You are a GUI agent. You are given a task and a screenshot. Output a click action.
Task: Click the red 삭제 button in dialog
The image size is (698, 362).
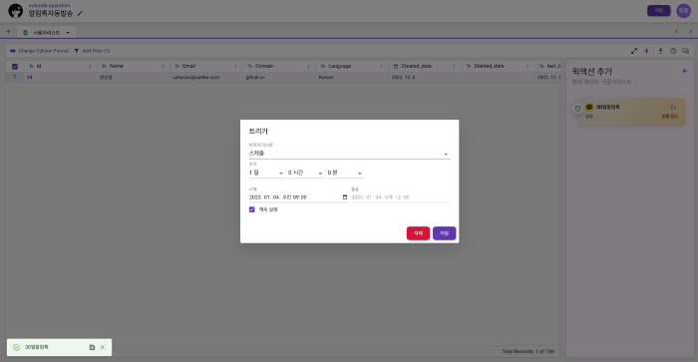[x=418, y=233]
